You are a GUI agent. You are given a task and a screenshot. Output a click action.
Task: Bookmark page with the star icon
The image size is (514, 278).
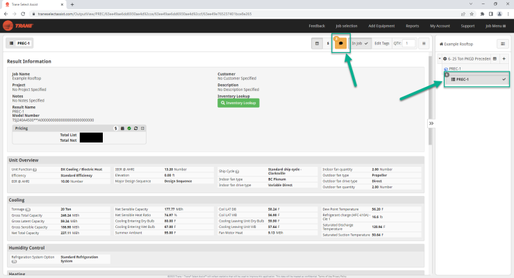[472, 14]
